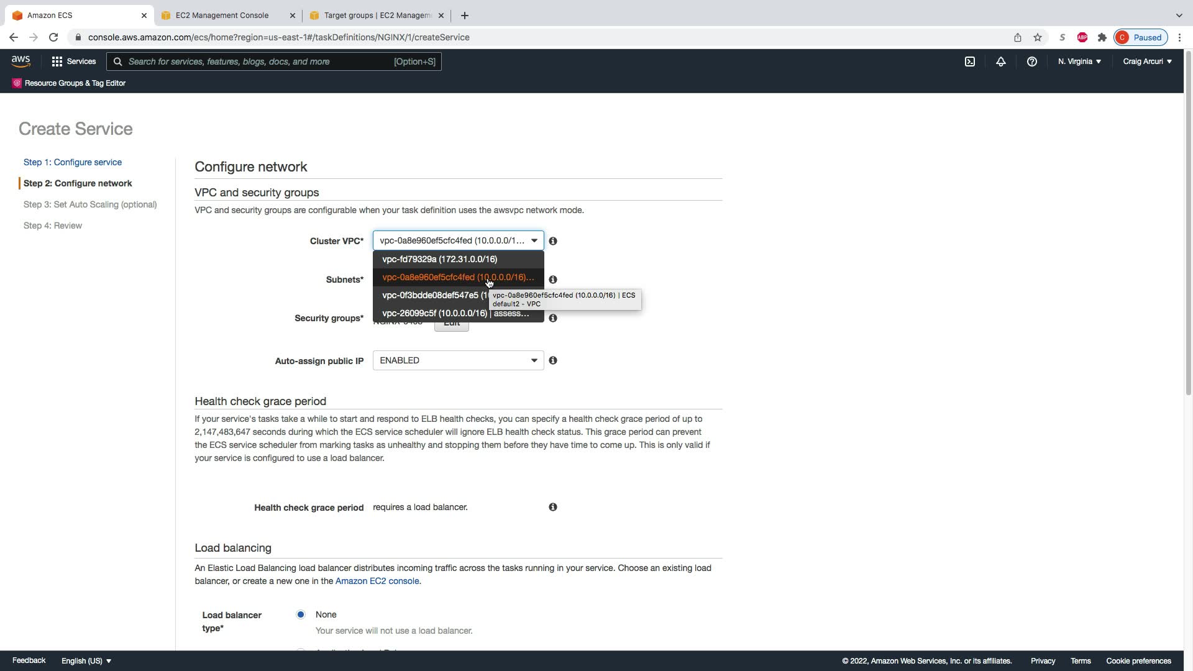Bookmark this page with star icon
Image resolution: width=1193 pixels, height=671 pixels.
[1037, 37]
